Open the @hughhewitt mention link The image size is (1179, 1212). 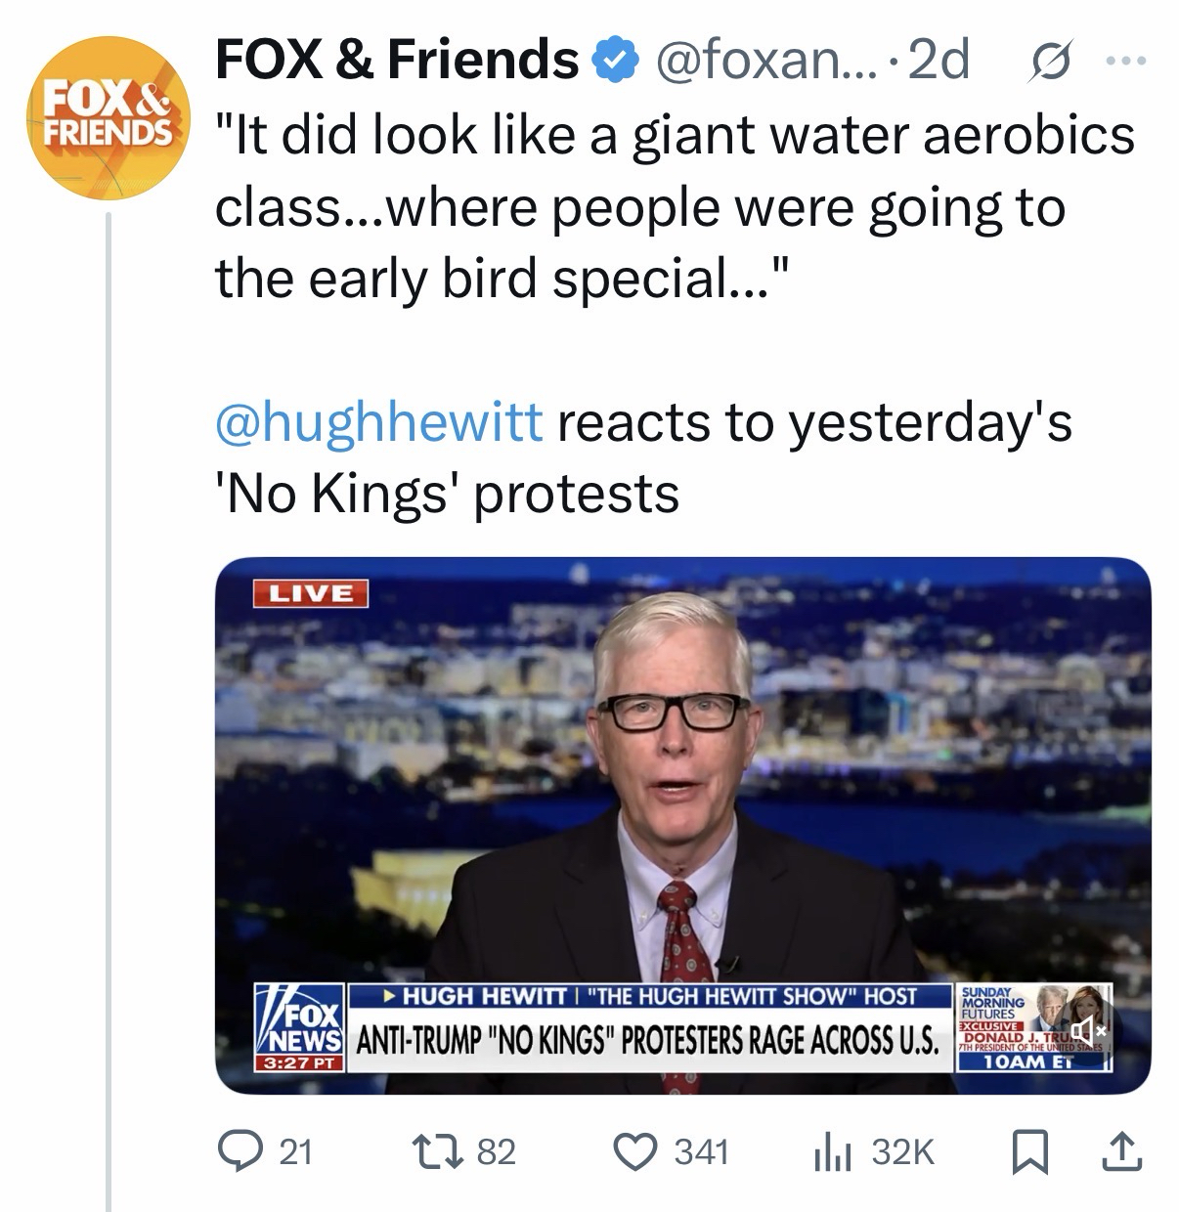(x=377, y=422)
